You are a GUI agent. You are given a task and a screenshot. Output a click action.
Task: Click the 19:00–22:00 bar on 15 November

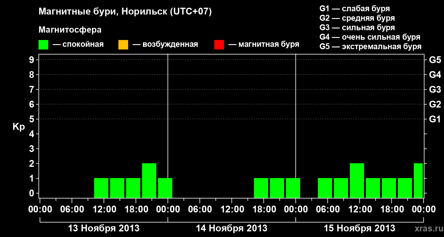pyautogui.click(x=405, y=188)
